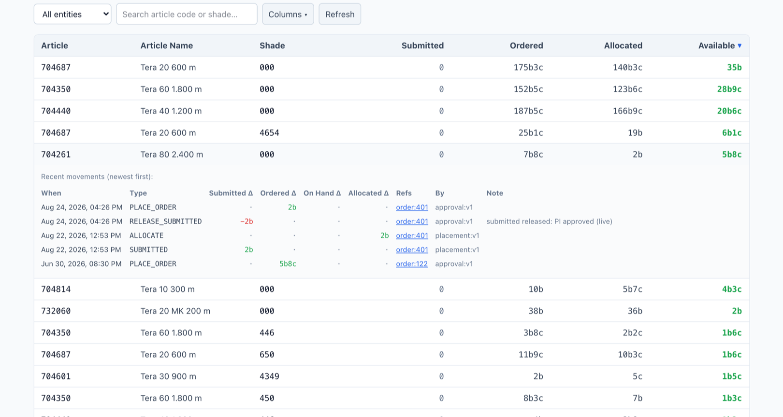The image size is (783, 417).
Task: Click shade 650 cell
Action: tap(267, 354)
